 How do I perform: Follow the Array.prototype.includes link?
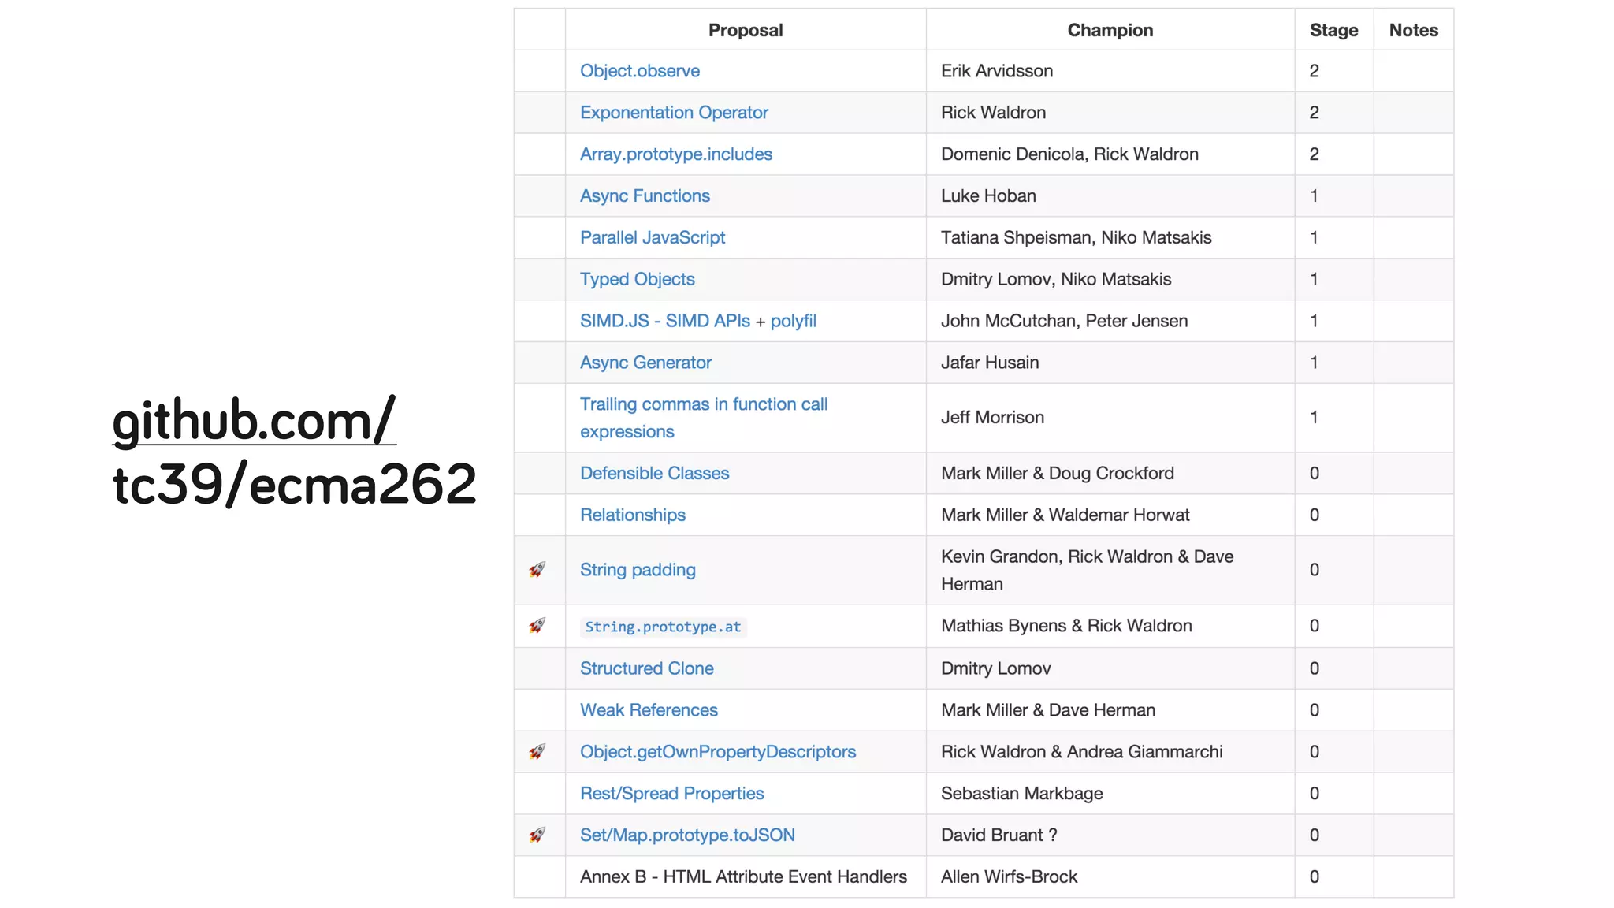tap(676, 154)
